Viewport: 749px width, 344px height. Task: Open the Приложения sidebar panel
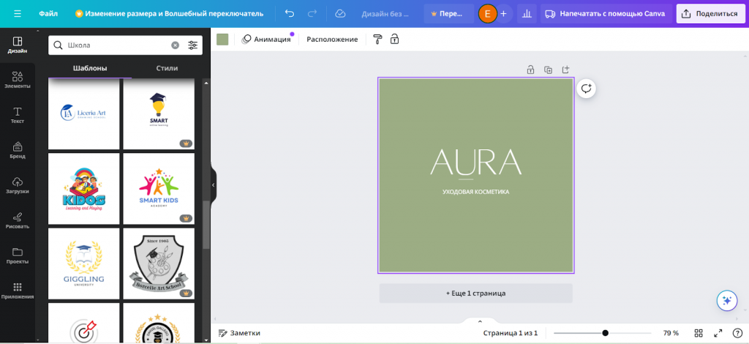(18, 291)
